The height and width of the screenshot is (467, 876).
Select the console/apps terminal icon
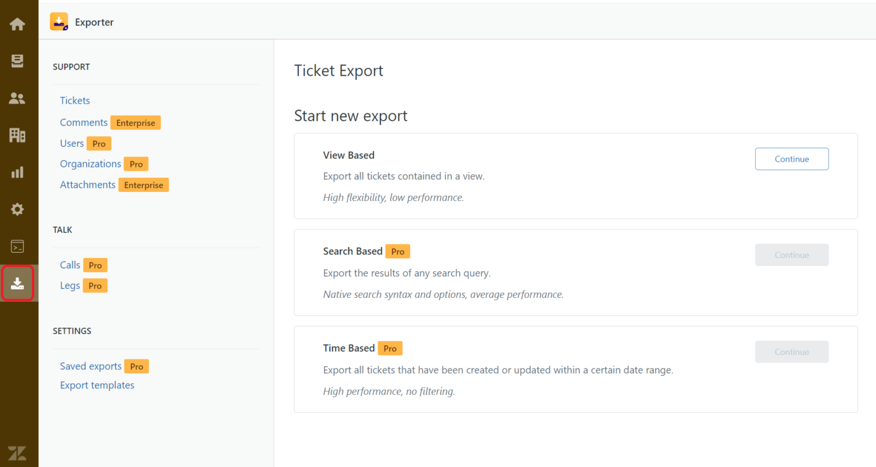point(17,246)
